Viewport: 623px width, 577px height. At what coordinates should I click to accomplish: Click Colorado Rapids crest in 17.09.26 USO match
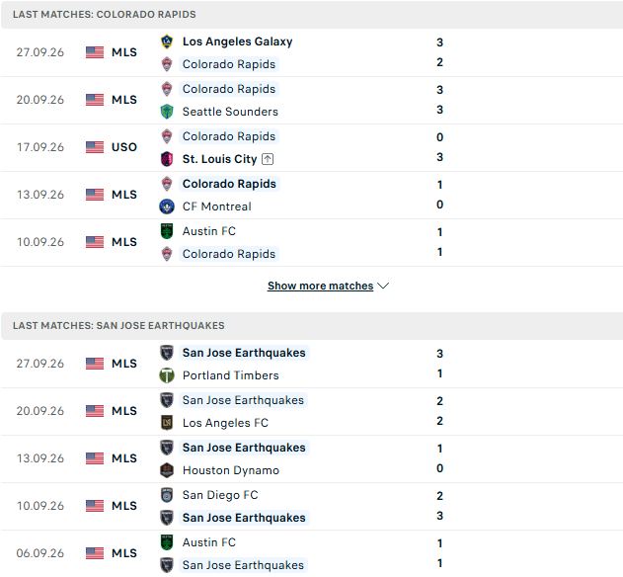(167, 136)
